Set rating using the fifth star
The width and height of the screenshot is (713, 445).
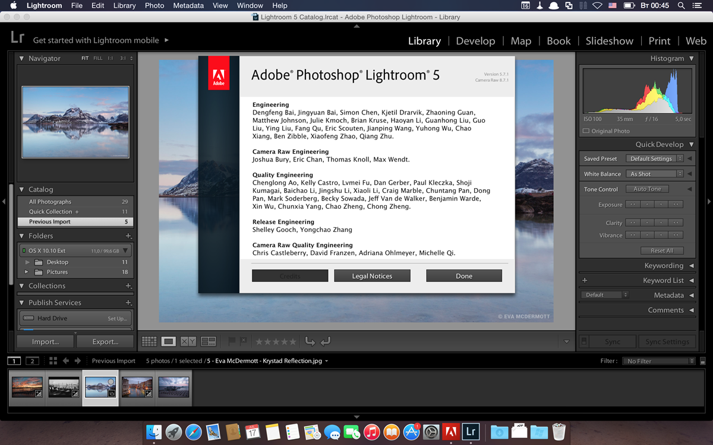pos(292,341)
